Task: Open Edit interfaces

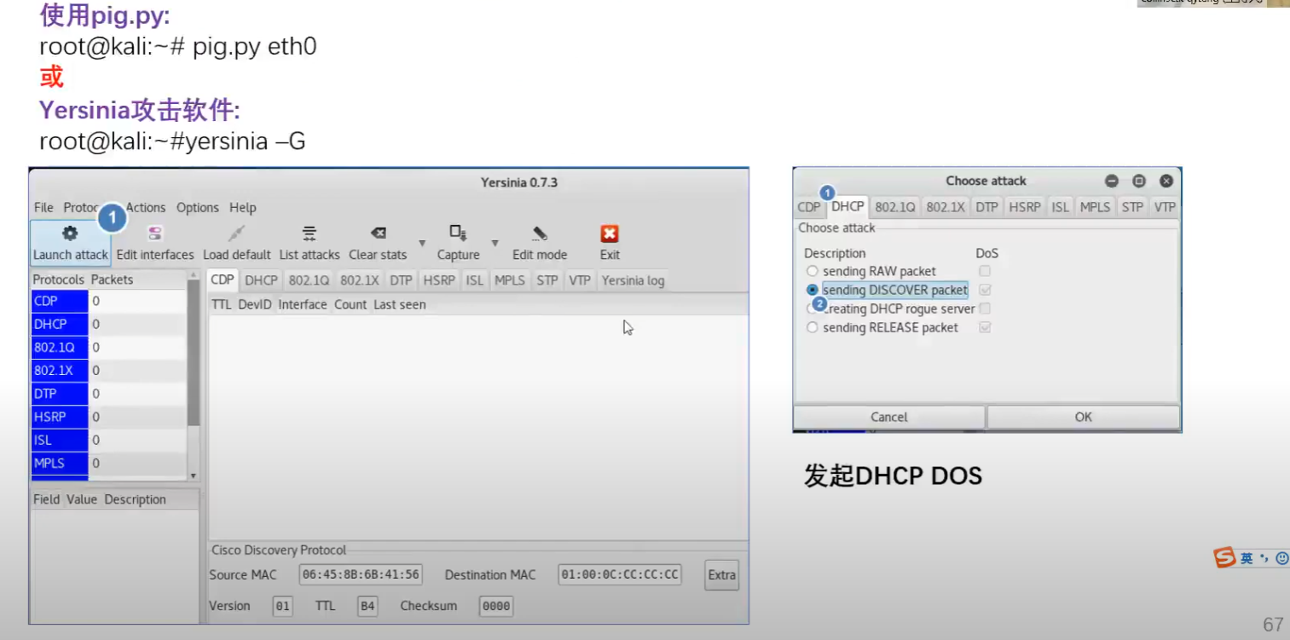Action: pyautogui.click(x=155, y=241)
